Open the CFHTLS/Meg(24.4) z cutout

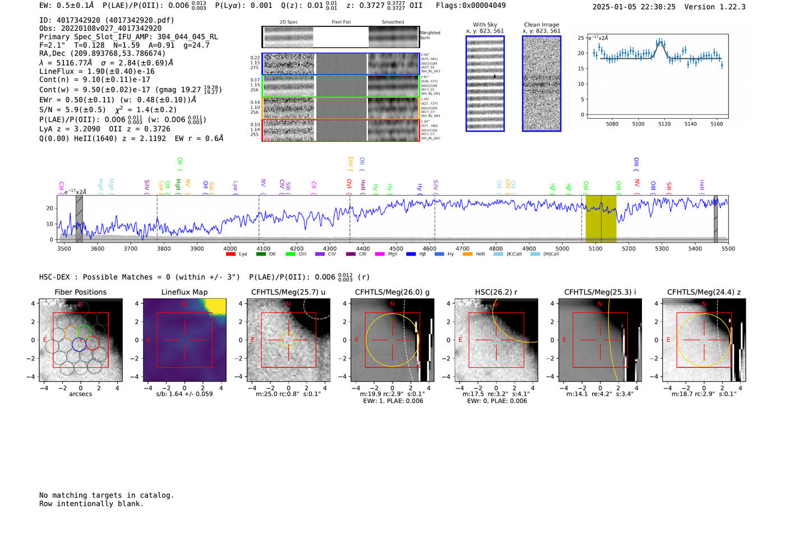pyautogui.click(x=704, y=340)
